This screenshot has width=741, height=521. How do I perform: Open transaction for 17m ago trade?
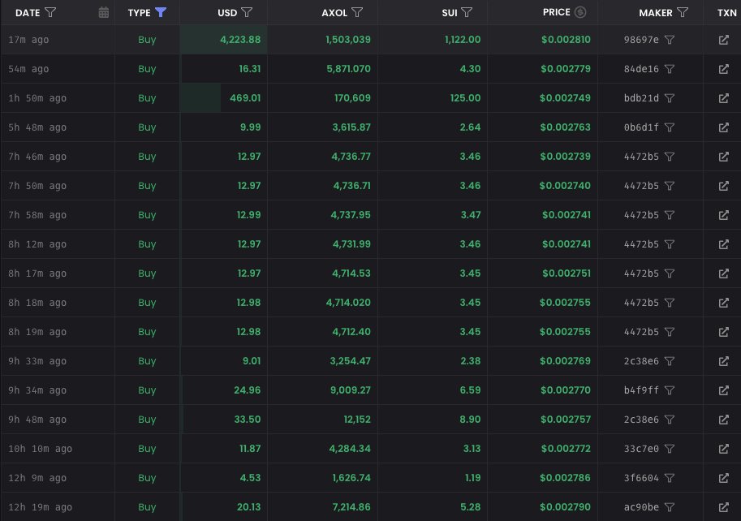pyautogui.click(x=723, y=40)
